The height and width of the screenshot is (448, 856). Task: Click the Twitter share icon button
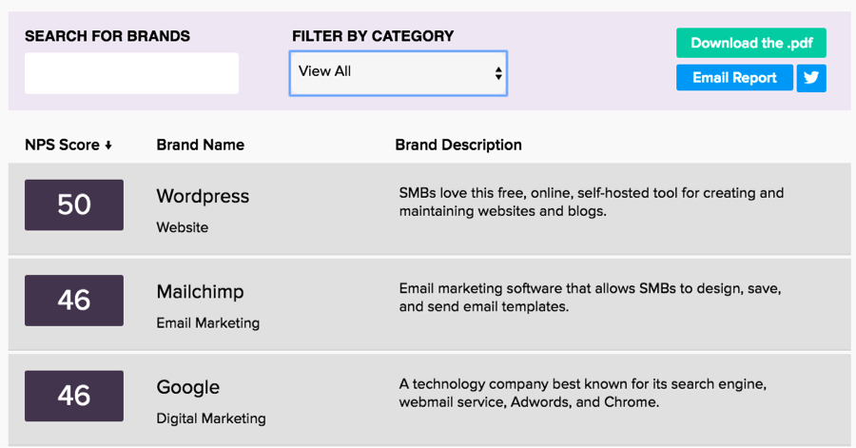[x=811, y=78]
